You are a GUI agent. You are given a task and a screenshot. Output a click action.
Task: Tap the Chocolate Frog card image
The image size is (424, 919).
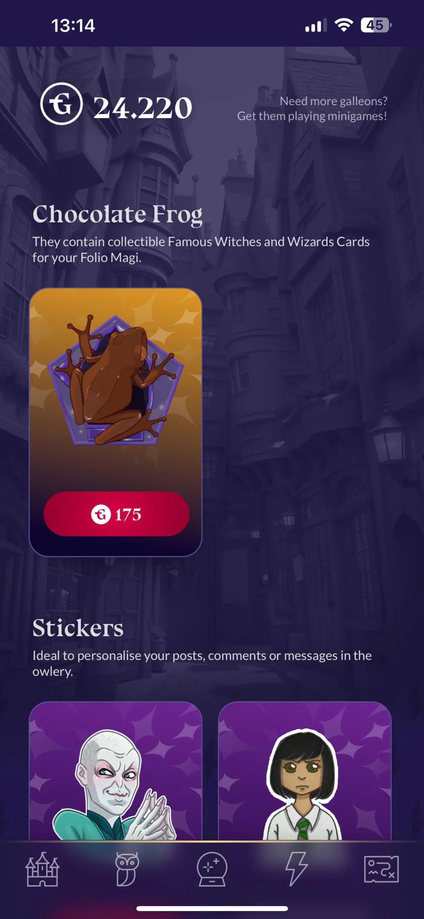(115, 381)
